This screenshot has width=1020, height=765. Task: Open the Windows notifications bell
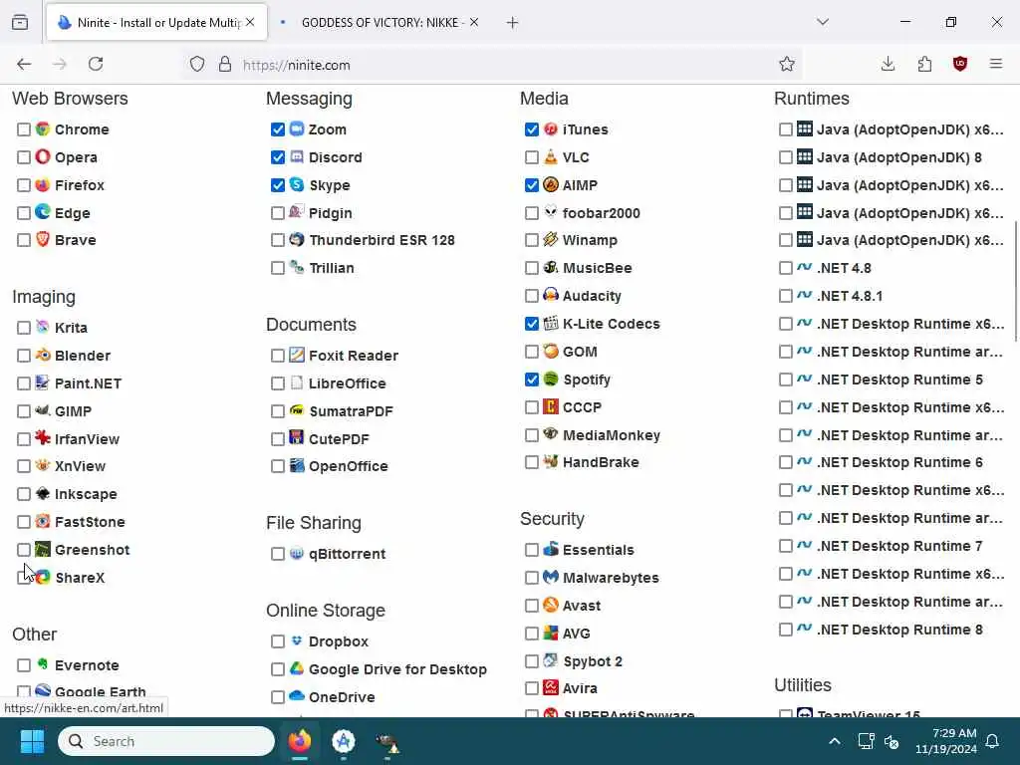[x=992, y=741]
